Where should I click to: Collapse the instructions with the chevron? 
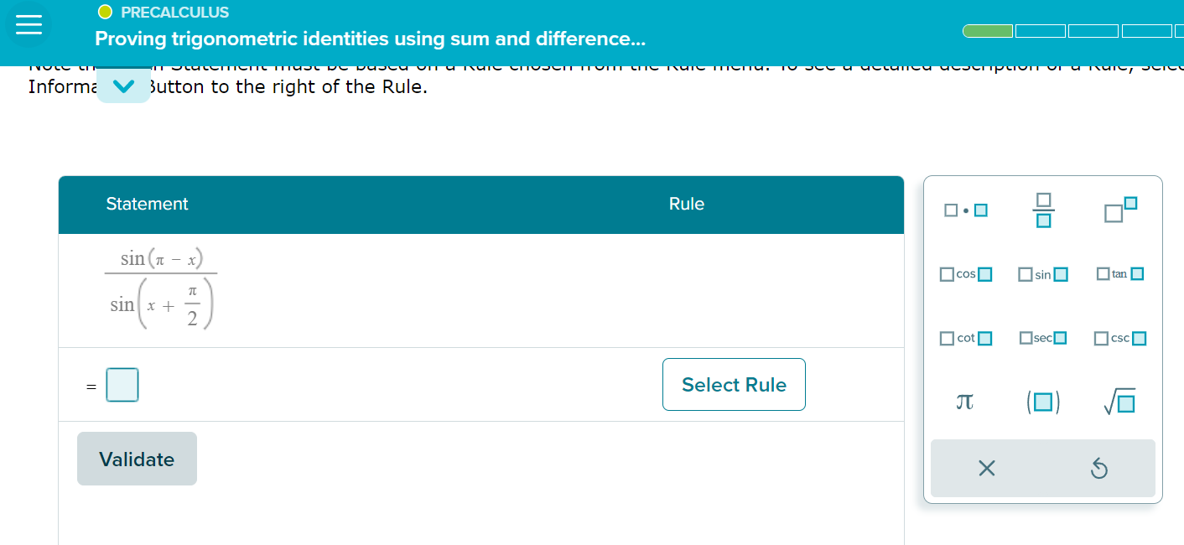pyautogui.click(x=123, y=85)
